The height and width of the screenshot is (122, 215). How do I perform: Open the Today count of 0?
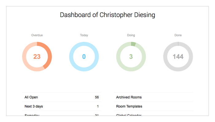click(84, 57)
